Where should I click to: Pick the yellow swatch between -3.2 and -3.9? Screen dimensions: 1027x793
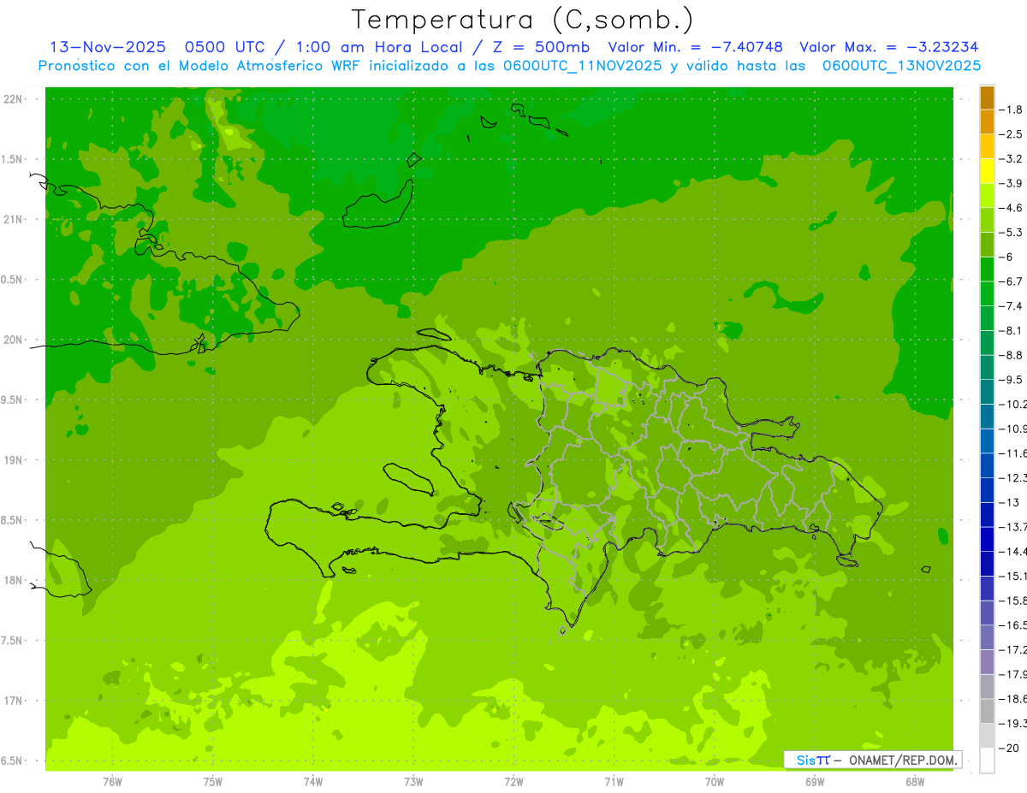(987, 171)
